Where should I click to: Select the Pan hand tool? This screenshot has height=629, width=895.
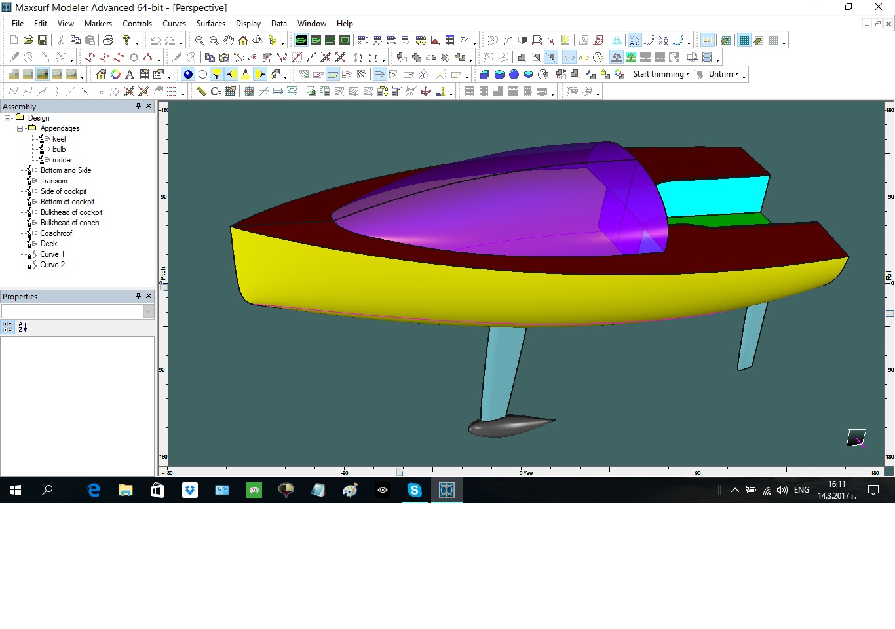point(228,41)
